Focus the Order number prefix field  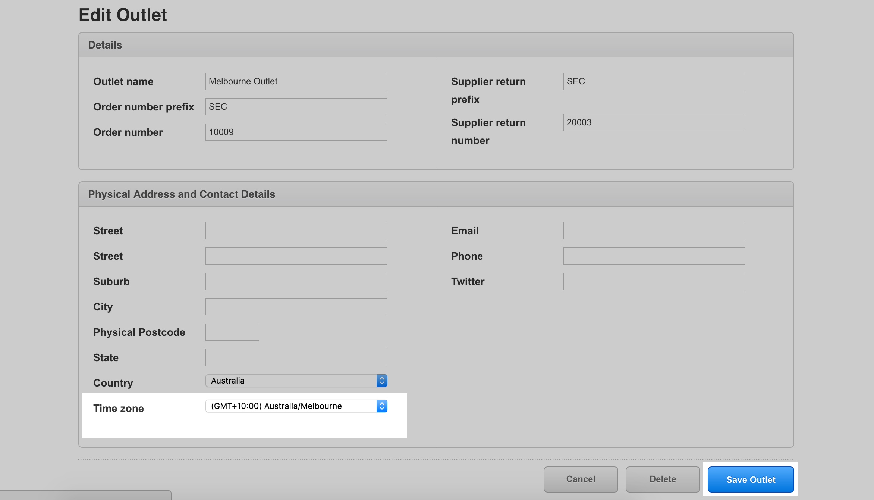click(x=296, y=107)
